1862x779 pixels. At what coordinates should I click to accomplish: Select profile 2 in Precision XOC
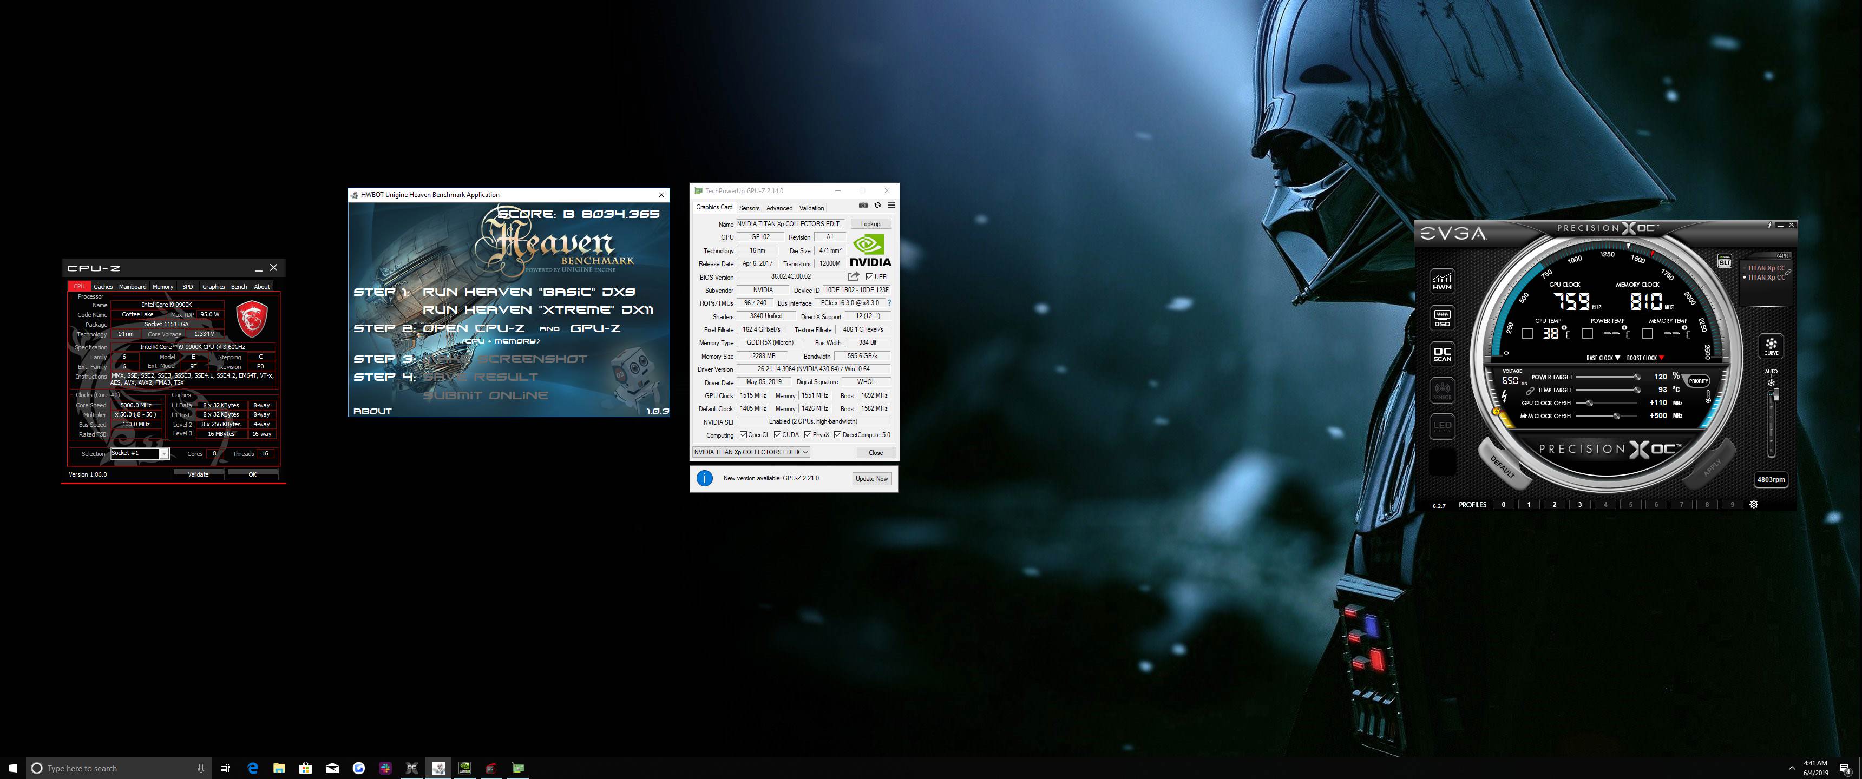1554,504
